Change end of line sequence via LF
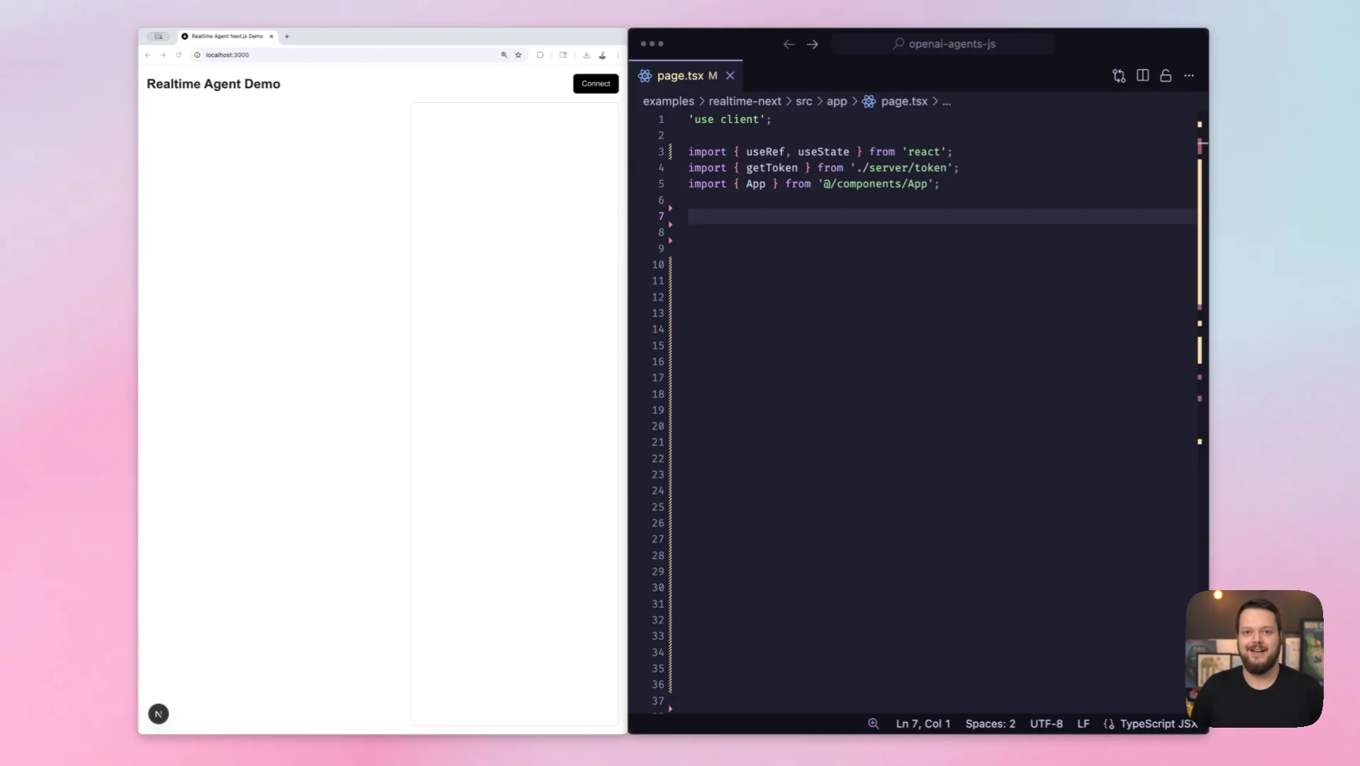1360x766 pixels. (1083, 724)
